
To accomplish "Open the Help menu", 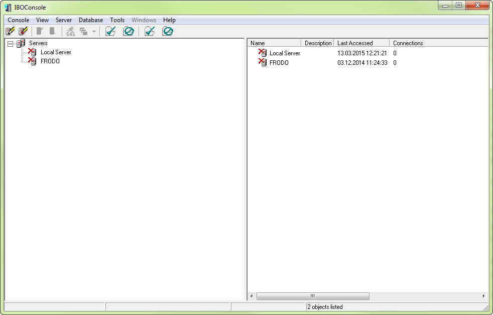I will (169, 20).
